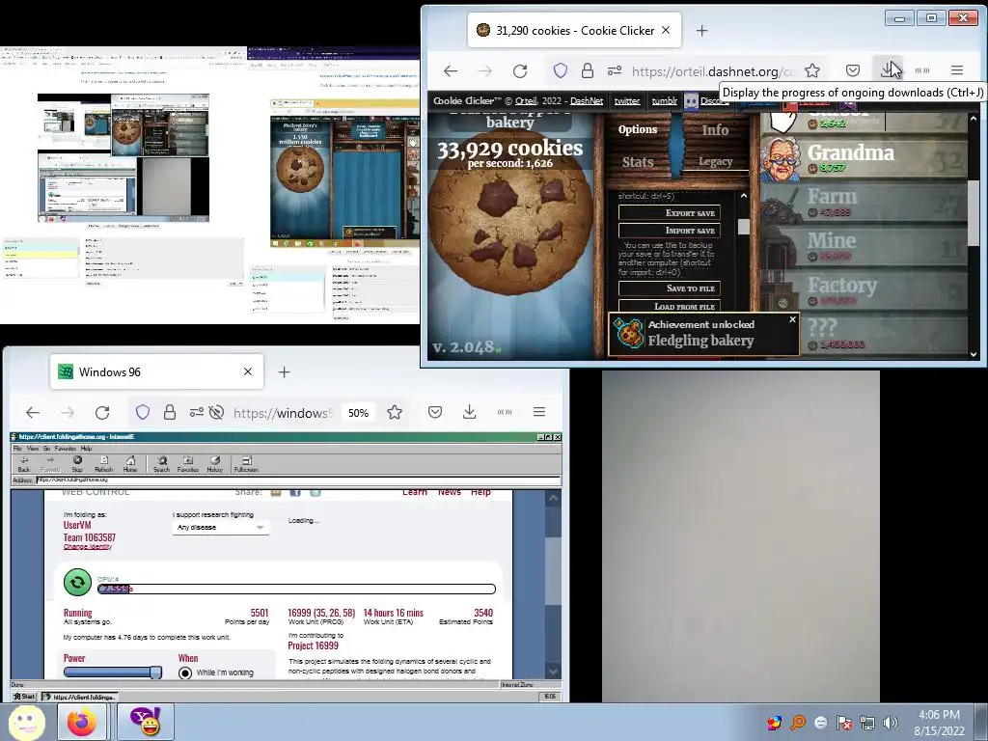Viewport: 988px width, 741px height.
Task: Save Cookie Clicker page to Pocket
Action: pyautogui.click(x=853, y=70)
